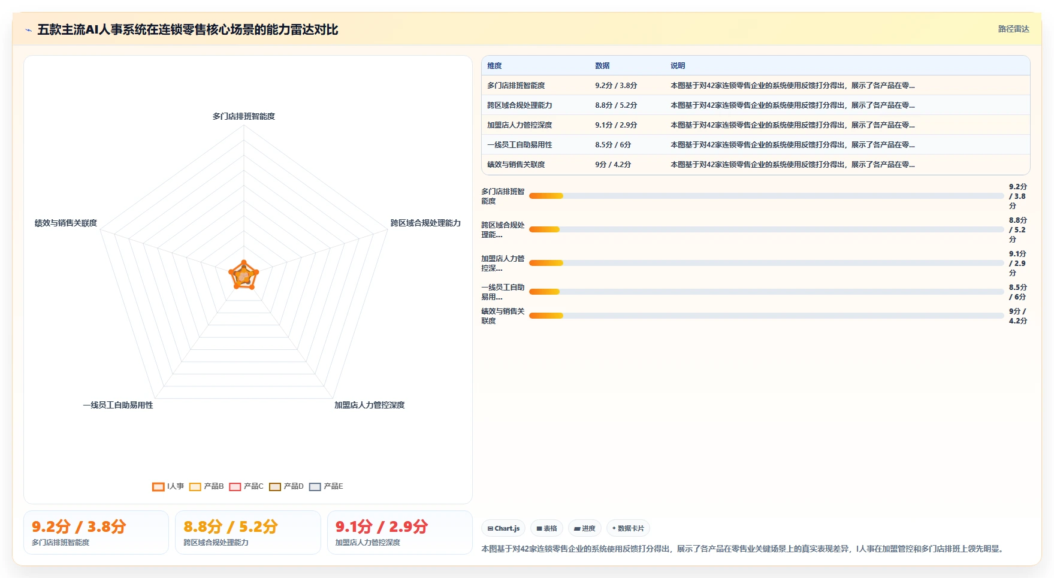The height and width of the screenshot is (578, 1054).
Task: Open the 9.1分 / 2.9分 data card
Action: pos(400,532)
